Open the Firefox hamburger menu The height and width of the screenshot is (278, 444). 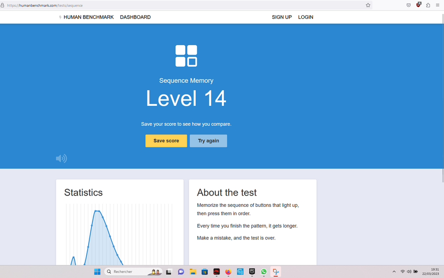pos(437,5)
